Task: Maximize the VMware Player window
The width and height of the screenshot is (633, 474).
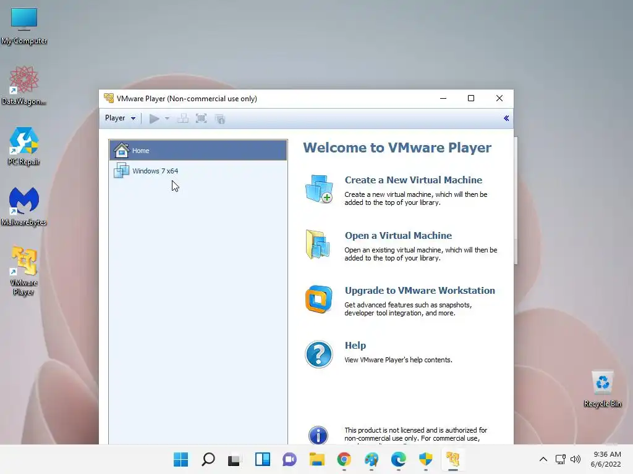Action: point(470,98)
